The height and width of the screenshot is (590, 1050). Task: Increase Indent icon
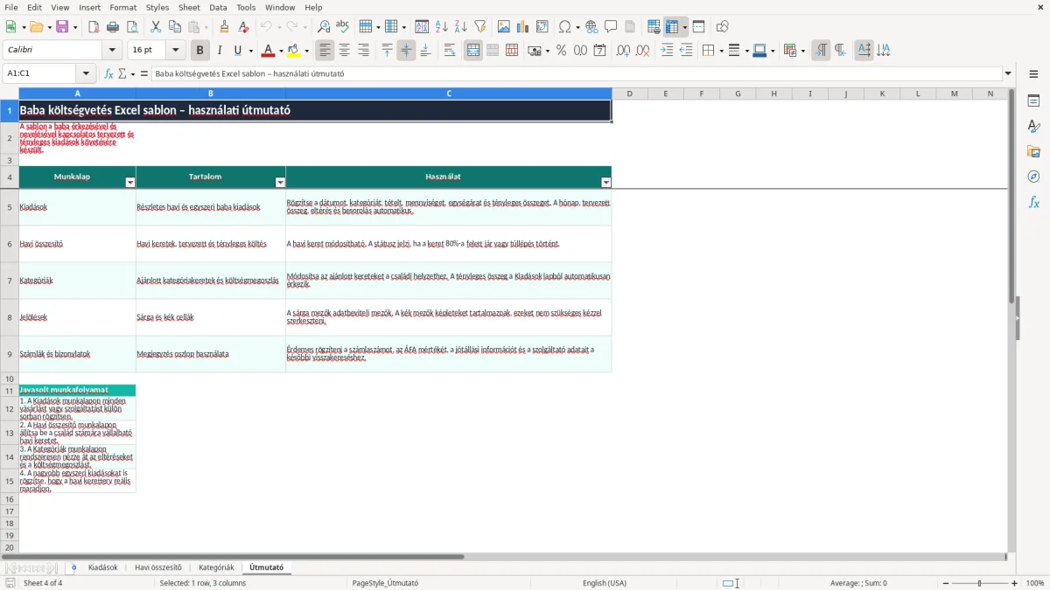pos(667,51)
